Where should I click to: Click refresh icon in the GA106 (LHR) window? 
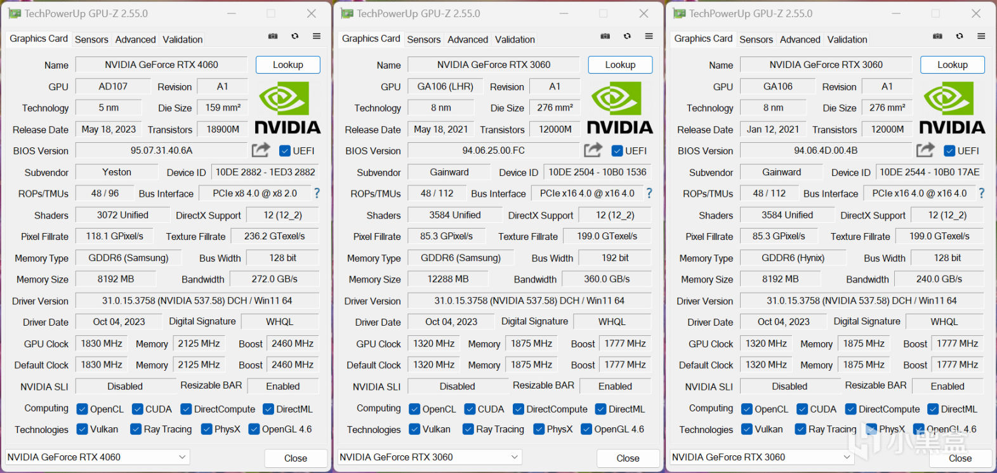pos(627,36)
